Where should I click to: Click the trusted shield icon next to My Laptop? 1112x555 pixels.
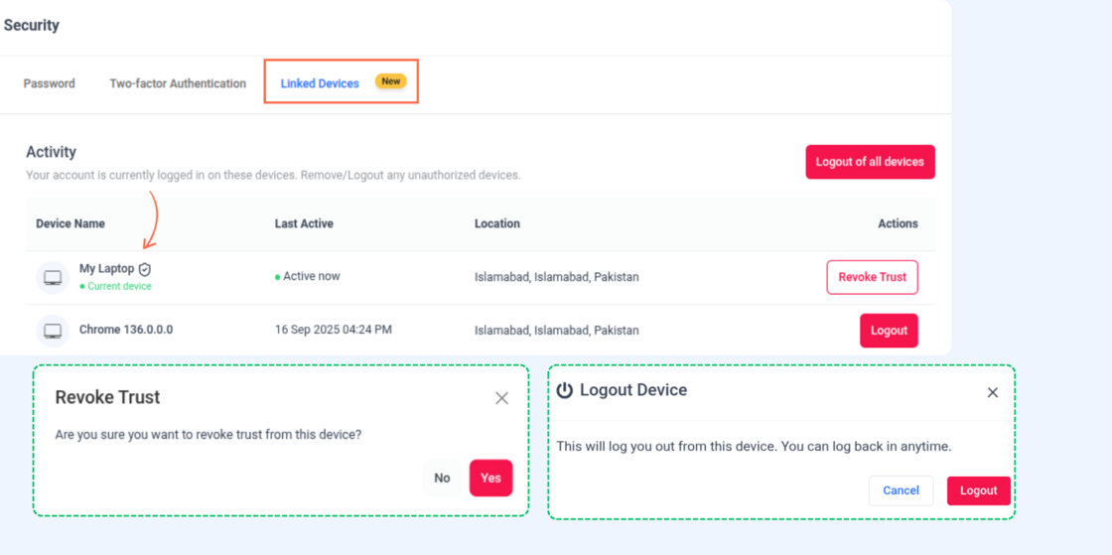pos(145,269)
